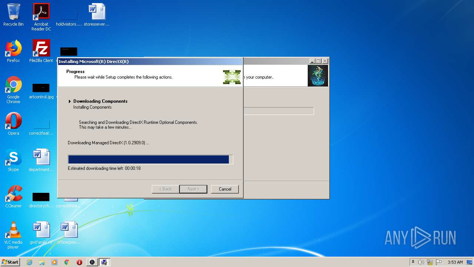Select the holdvisitors file icon
The width and height of the screenshot is (474, 267).
click(x=69, y=17)
